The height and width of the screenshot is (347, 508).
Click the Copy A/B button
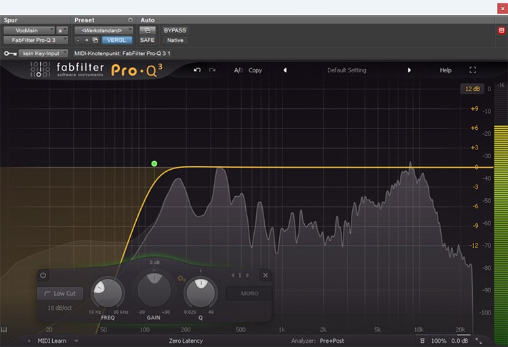coord(255,70)
